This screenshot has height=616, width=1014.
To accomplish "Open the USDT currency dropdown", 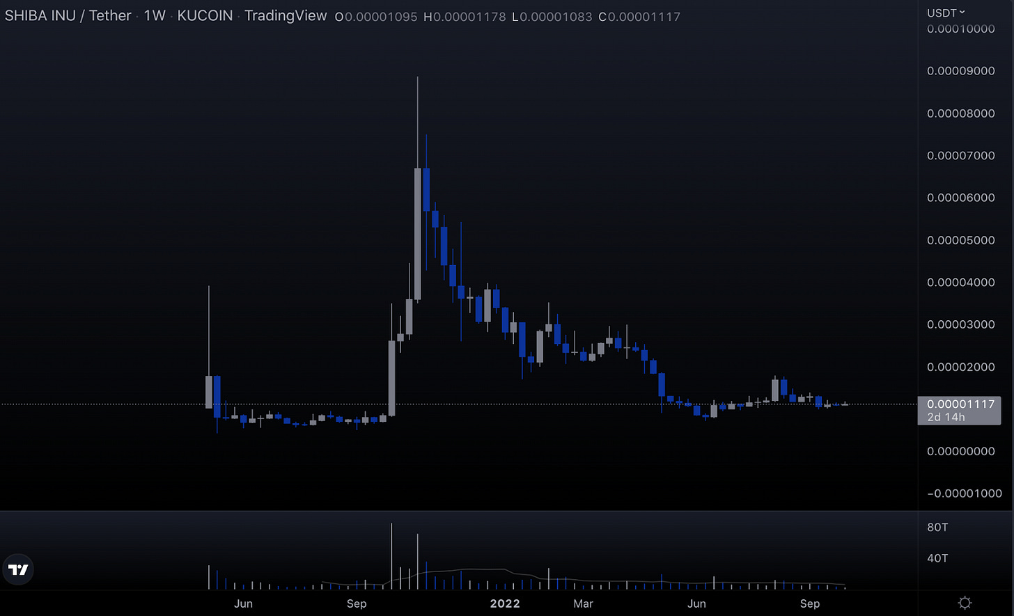I will 946,13.
